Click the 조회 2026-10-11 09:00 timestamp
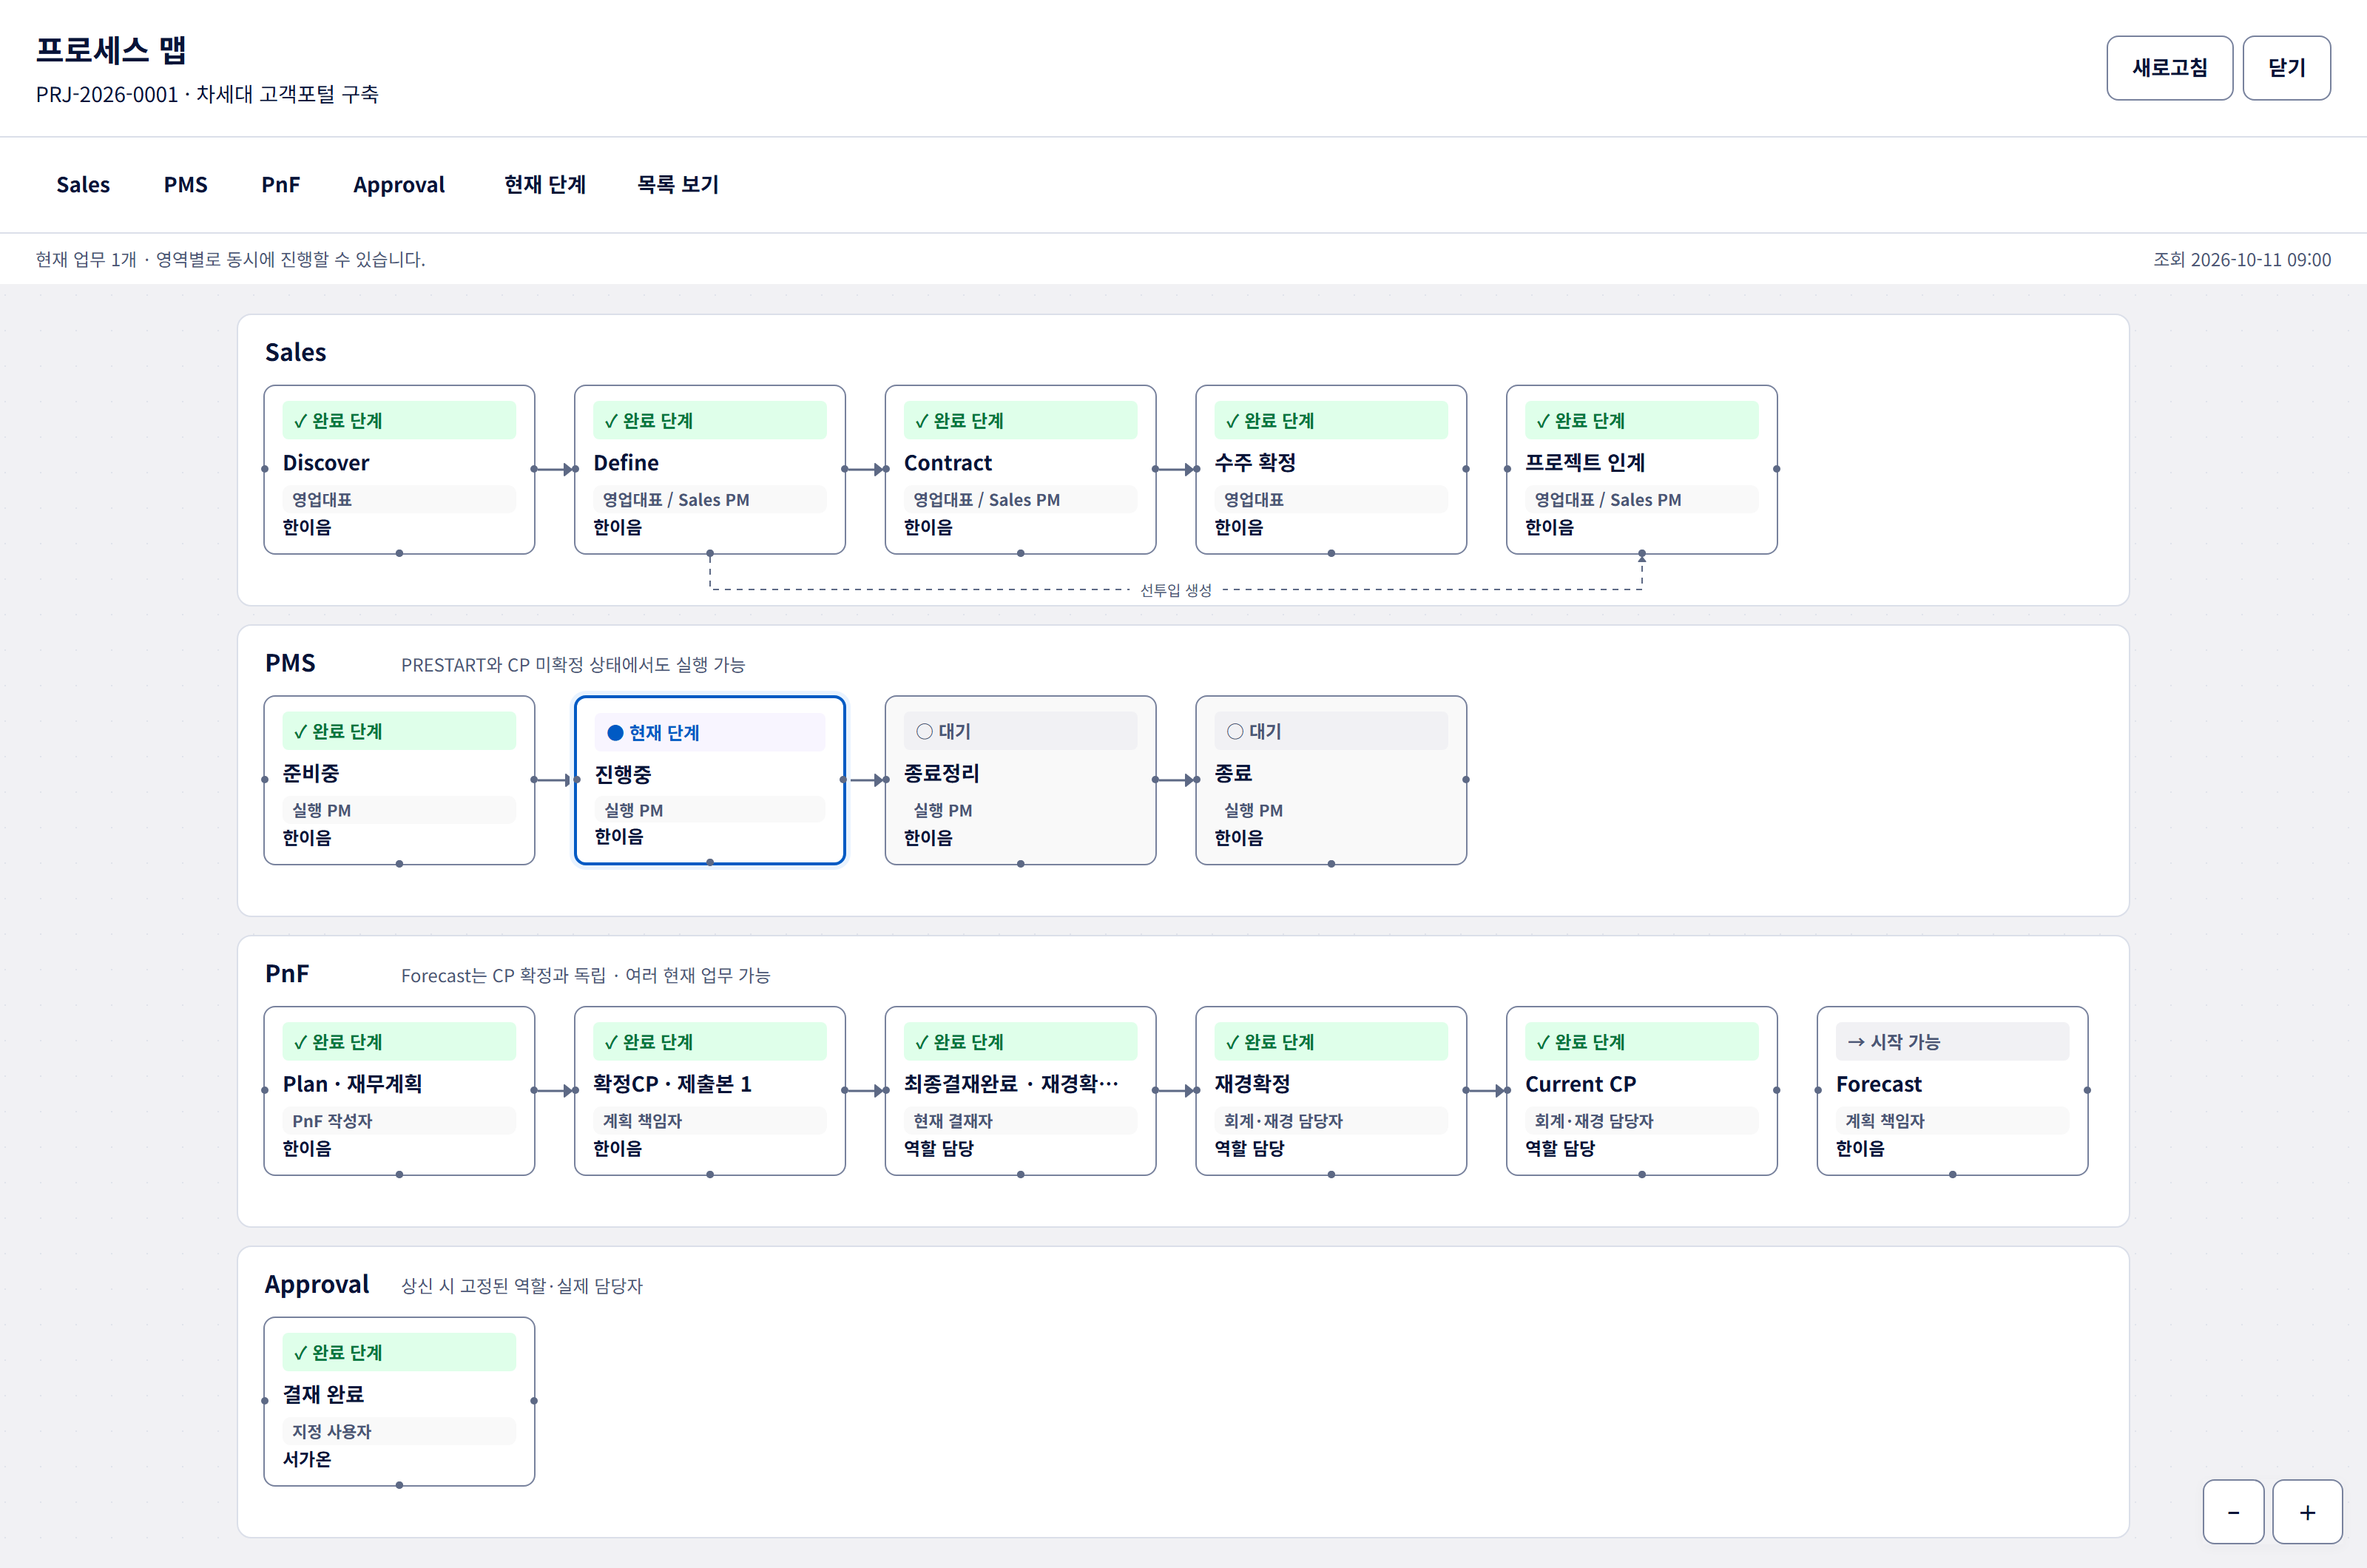Viewport: 2367px width, 1568px height. click(x=2242, y=259)
